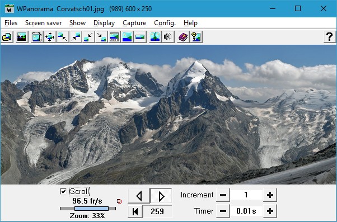Increase Increment with its plus button
337x222 pixels.
(270, 195)
